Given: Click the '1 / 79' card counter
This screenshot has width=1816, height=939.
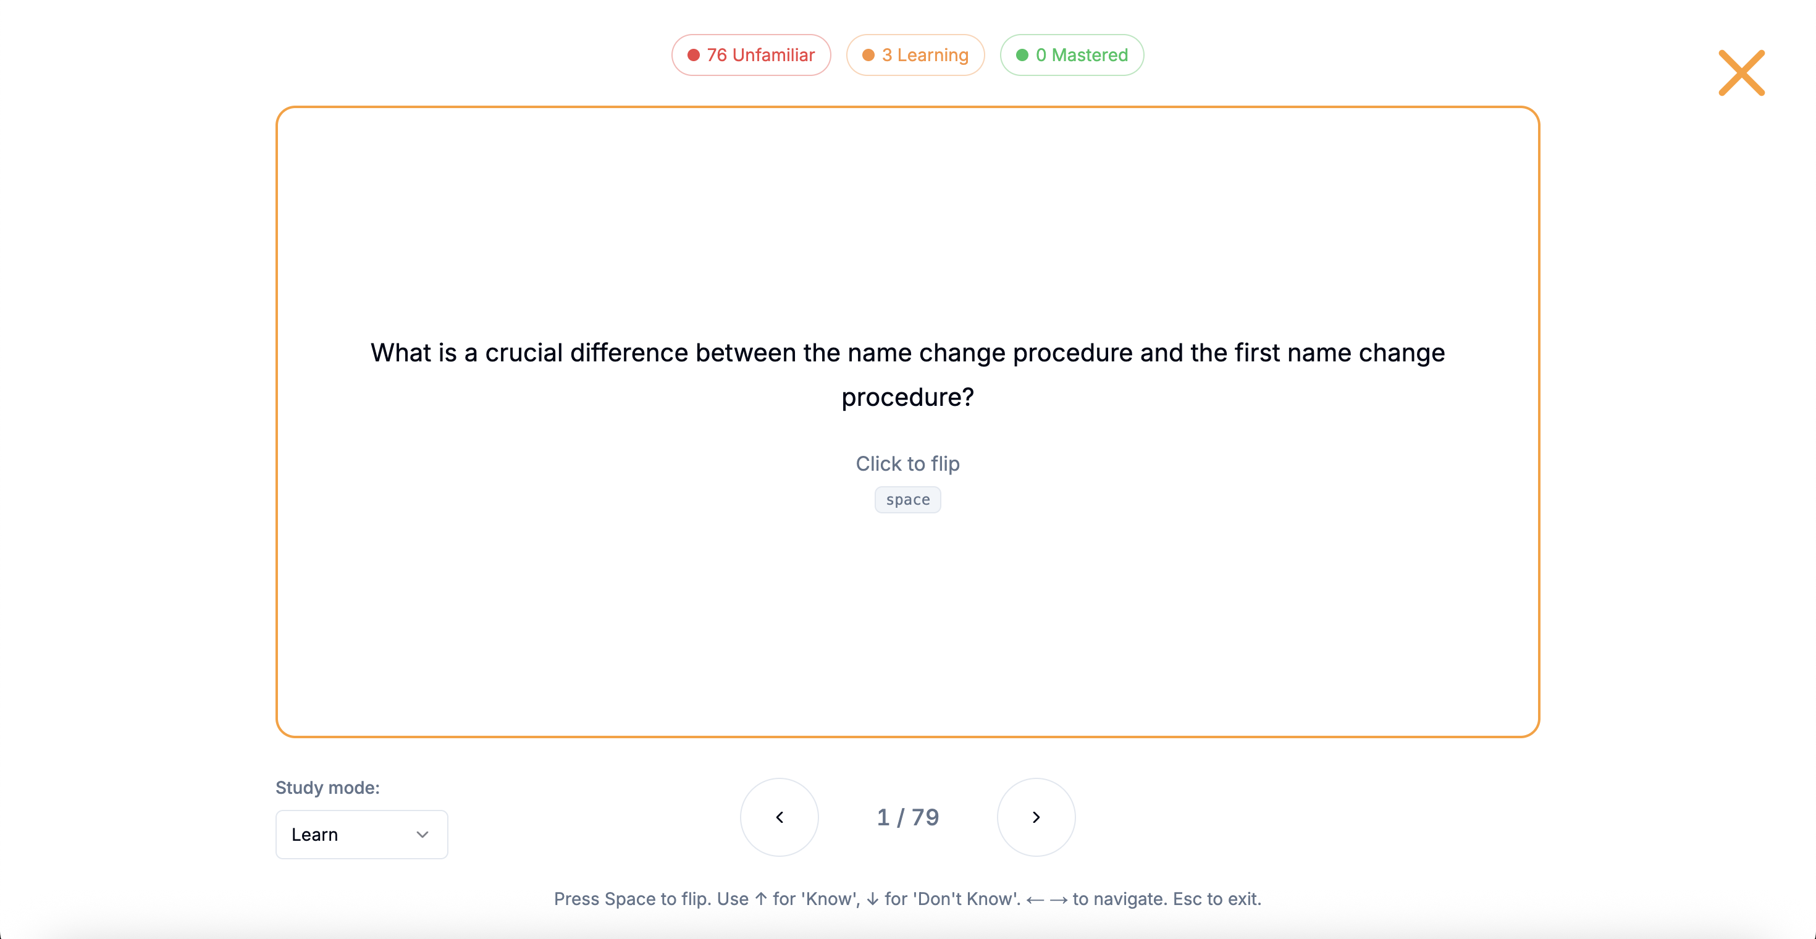Looking at the screenshot, I should coord(907,817).
